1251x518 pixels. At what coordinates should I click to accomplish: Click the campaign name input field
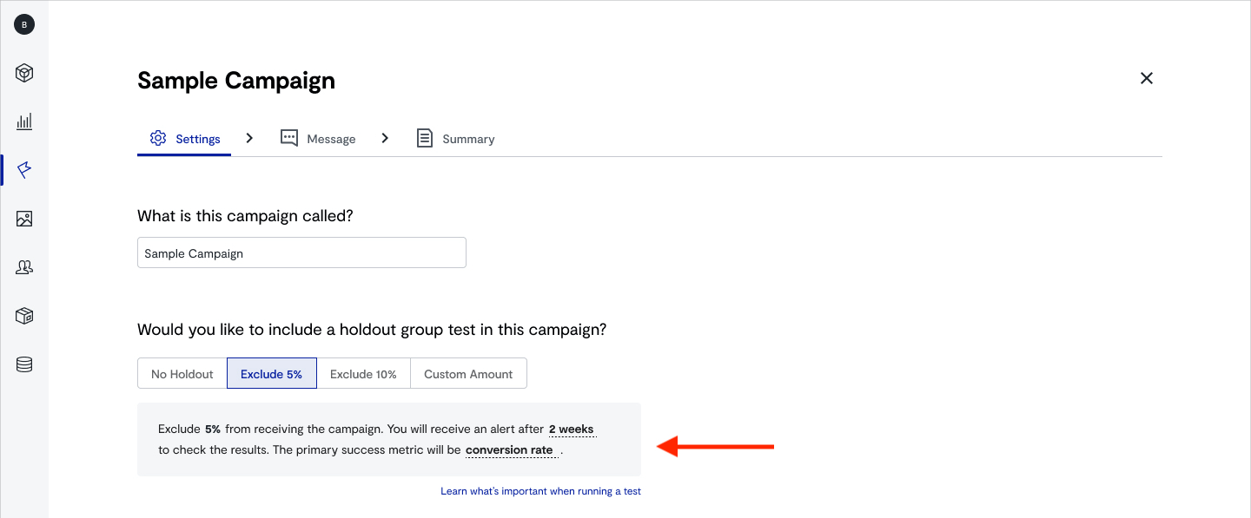(x=301, y=253)
